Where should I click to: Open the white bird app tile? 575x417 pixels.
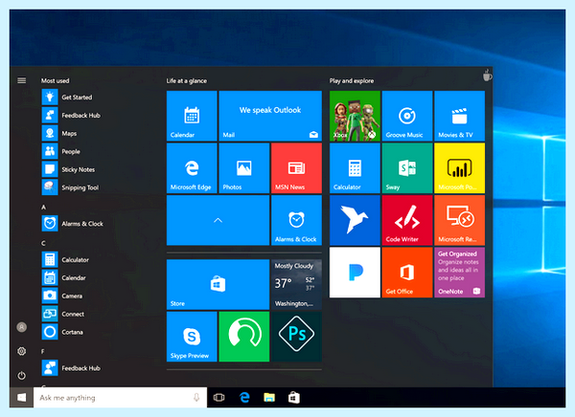(355, 220)
